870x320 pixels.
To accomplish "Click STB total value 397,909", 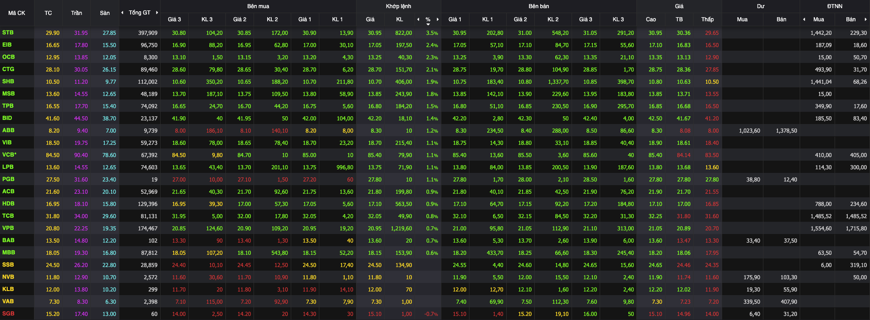I will coord(148,33).
